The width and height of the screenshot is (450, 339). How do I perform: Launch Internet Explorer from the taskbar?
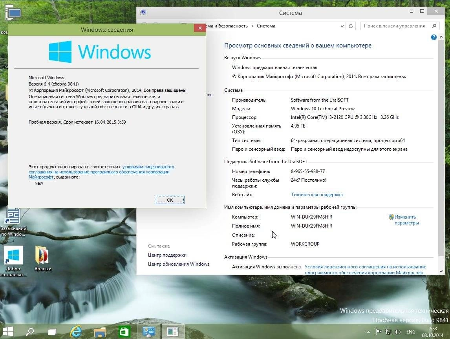[x=76, y=332]
